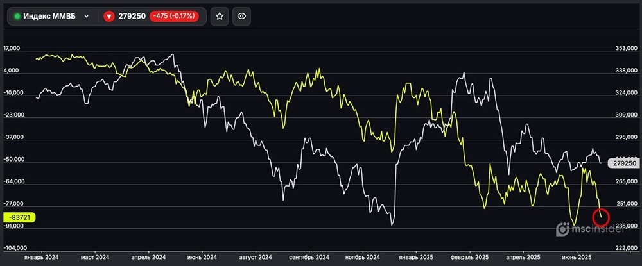Click the -104,000 left axis label
Screen dimensions: 642x266
click(15, 247)
